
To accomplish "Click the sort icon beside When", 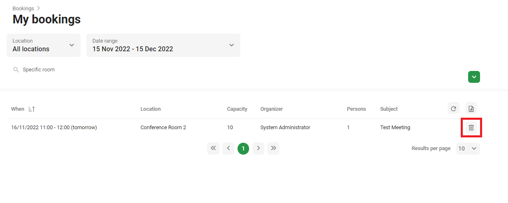I will (32, 109).
